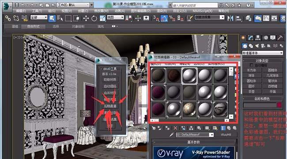
Task: Click the Mirror tool icon
Action: (x=230, y=18)
